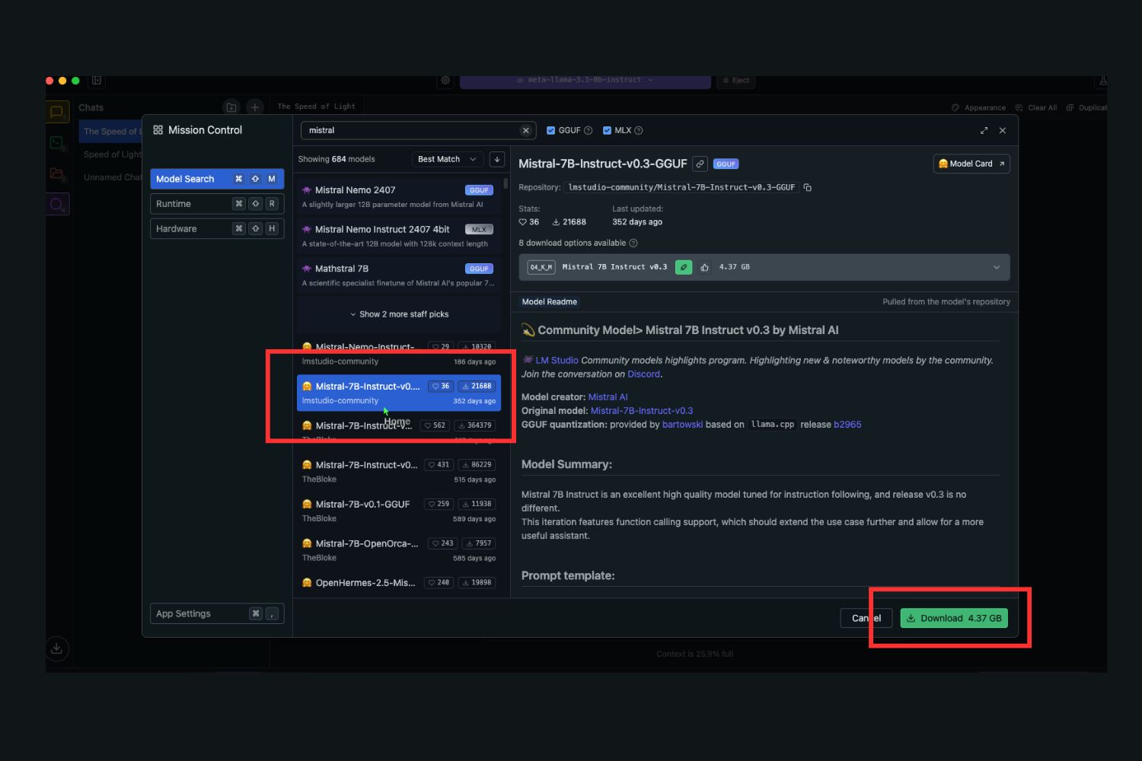Open App Settings
1142x761 pixels.
[x=217, y=613]
